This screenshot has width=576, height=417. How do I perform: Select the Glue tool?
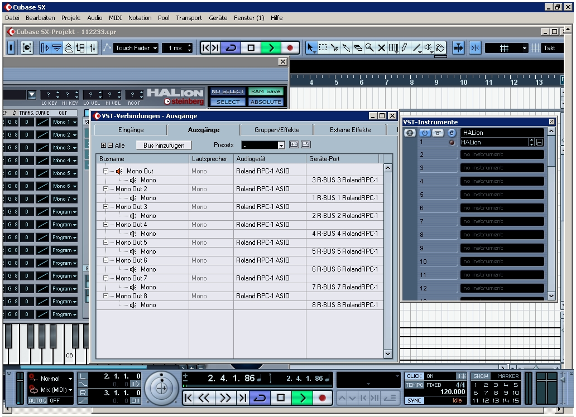(x=347, y=48)
